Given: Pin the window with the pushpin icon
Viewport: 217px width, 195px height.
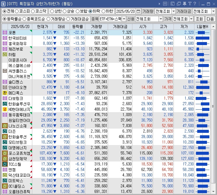Looking at the screenshot, I should point(184,4).
